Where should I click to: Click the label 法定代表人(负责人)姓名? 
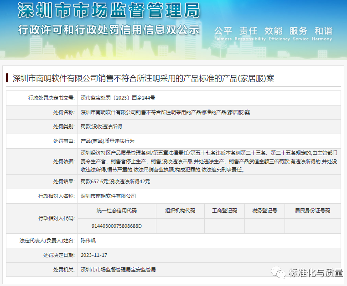[x=47, y=241]
